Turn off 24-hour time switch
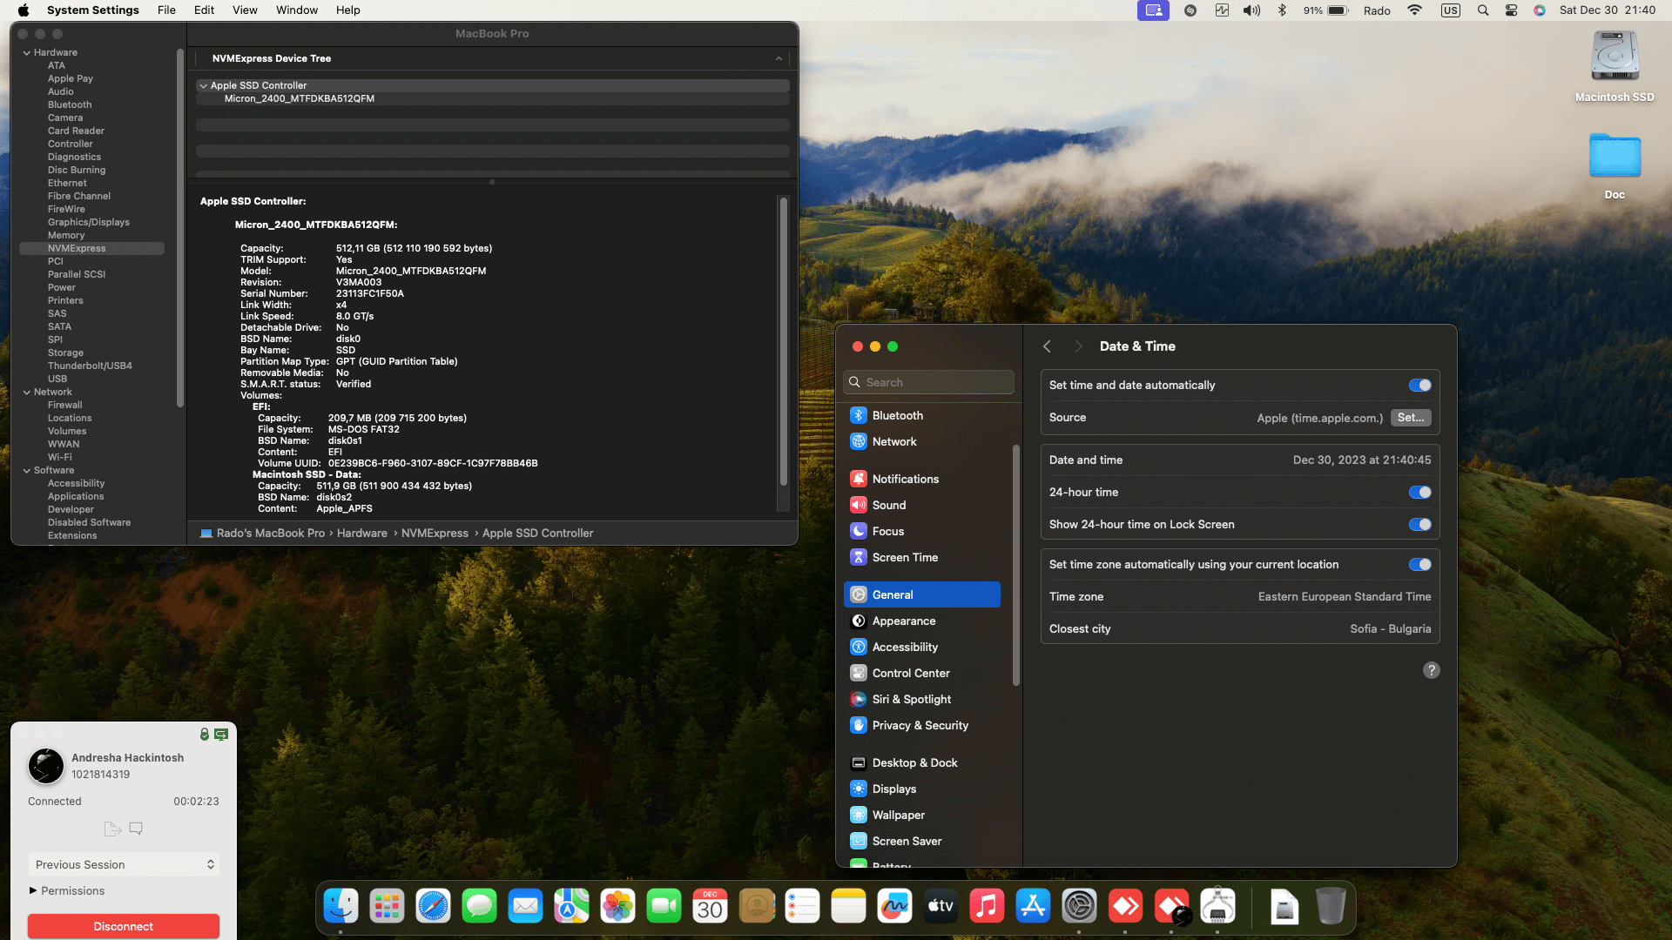 click(1419, 493)
